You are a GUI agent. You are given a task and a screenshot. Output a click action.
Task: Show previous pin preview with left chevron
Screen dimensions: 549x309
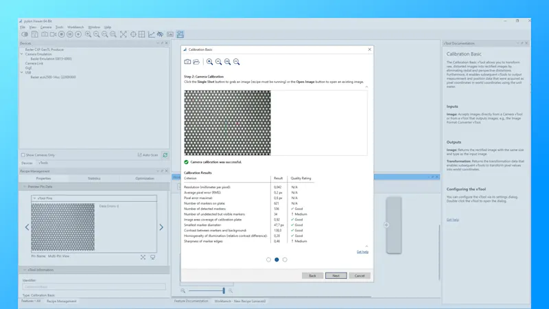coord(27,227)
